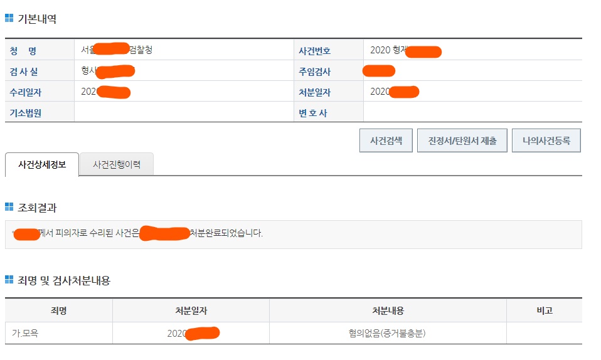The width and height of the screenshot is (601, 360).
Task: Click the empty 기소법원 value cell
Action: (183, 113)
